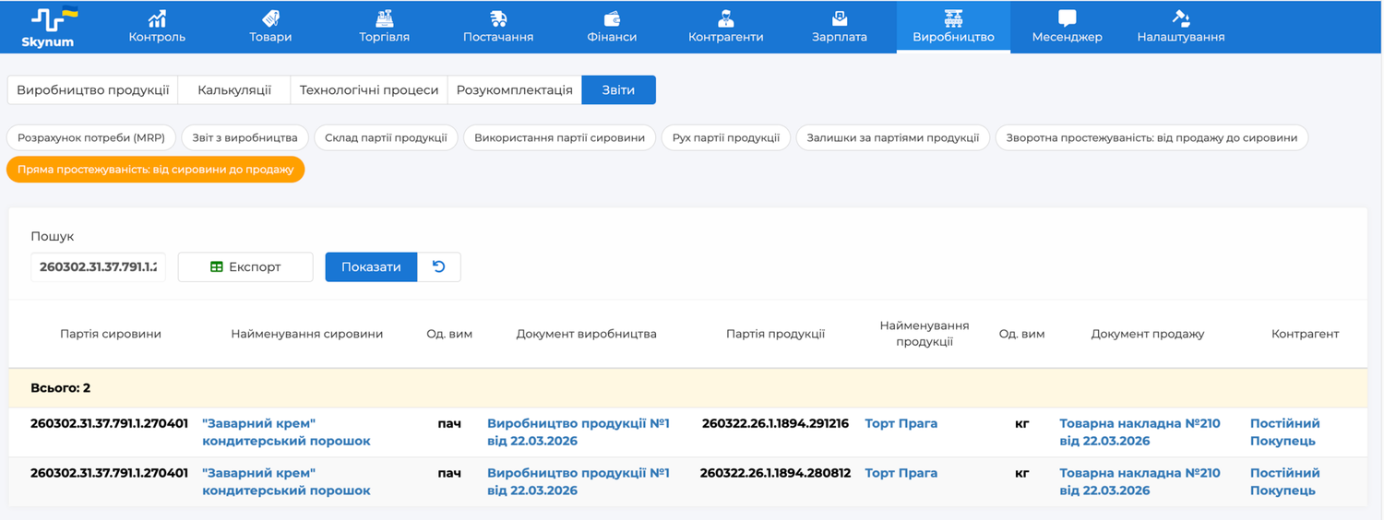Click the reset search refresh icon
1384x520 pixels.
[439, 266]
